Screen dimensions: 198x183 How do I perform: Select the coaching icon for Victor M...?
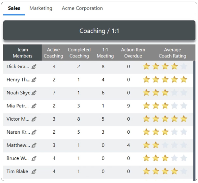pyautogui.click(x=34, y=119)
